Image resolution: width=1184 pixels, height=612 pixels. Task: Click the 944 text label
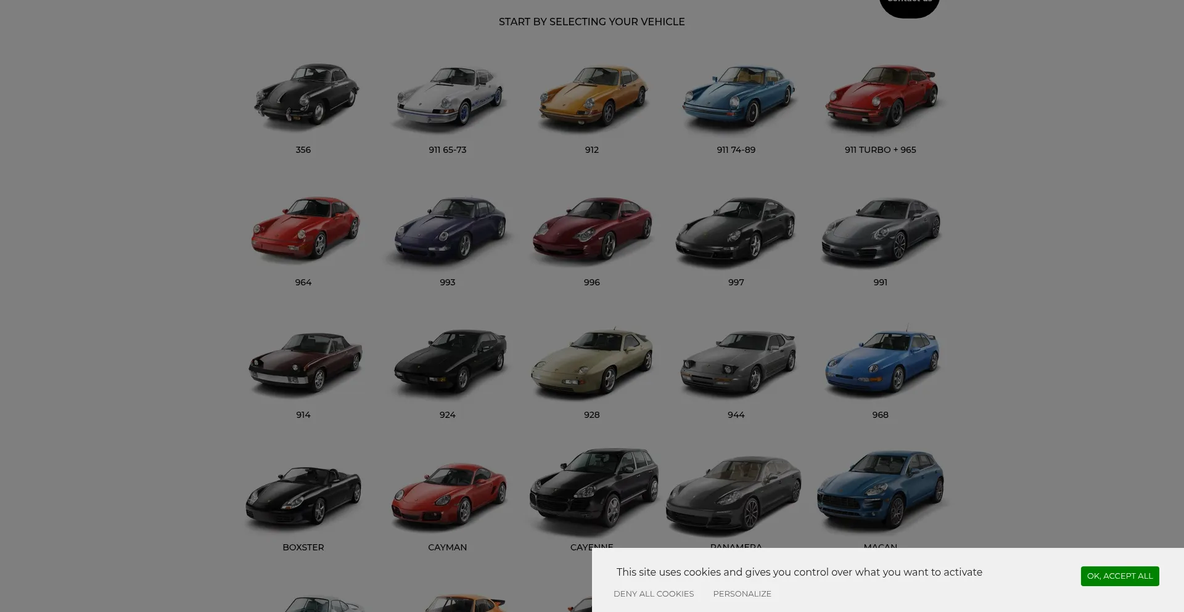pyautogui.click(x=736, y=415)
